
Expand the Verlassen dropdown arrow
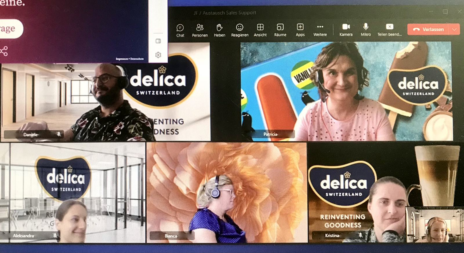click(454, 29)
